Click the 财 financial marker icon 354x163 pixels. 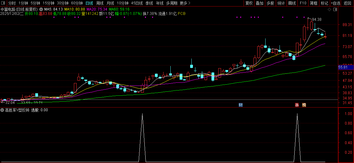[241, 105]
